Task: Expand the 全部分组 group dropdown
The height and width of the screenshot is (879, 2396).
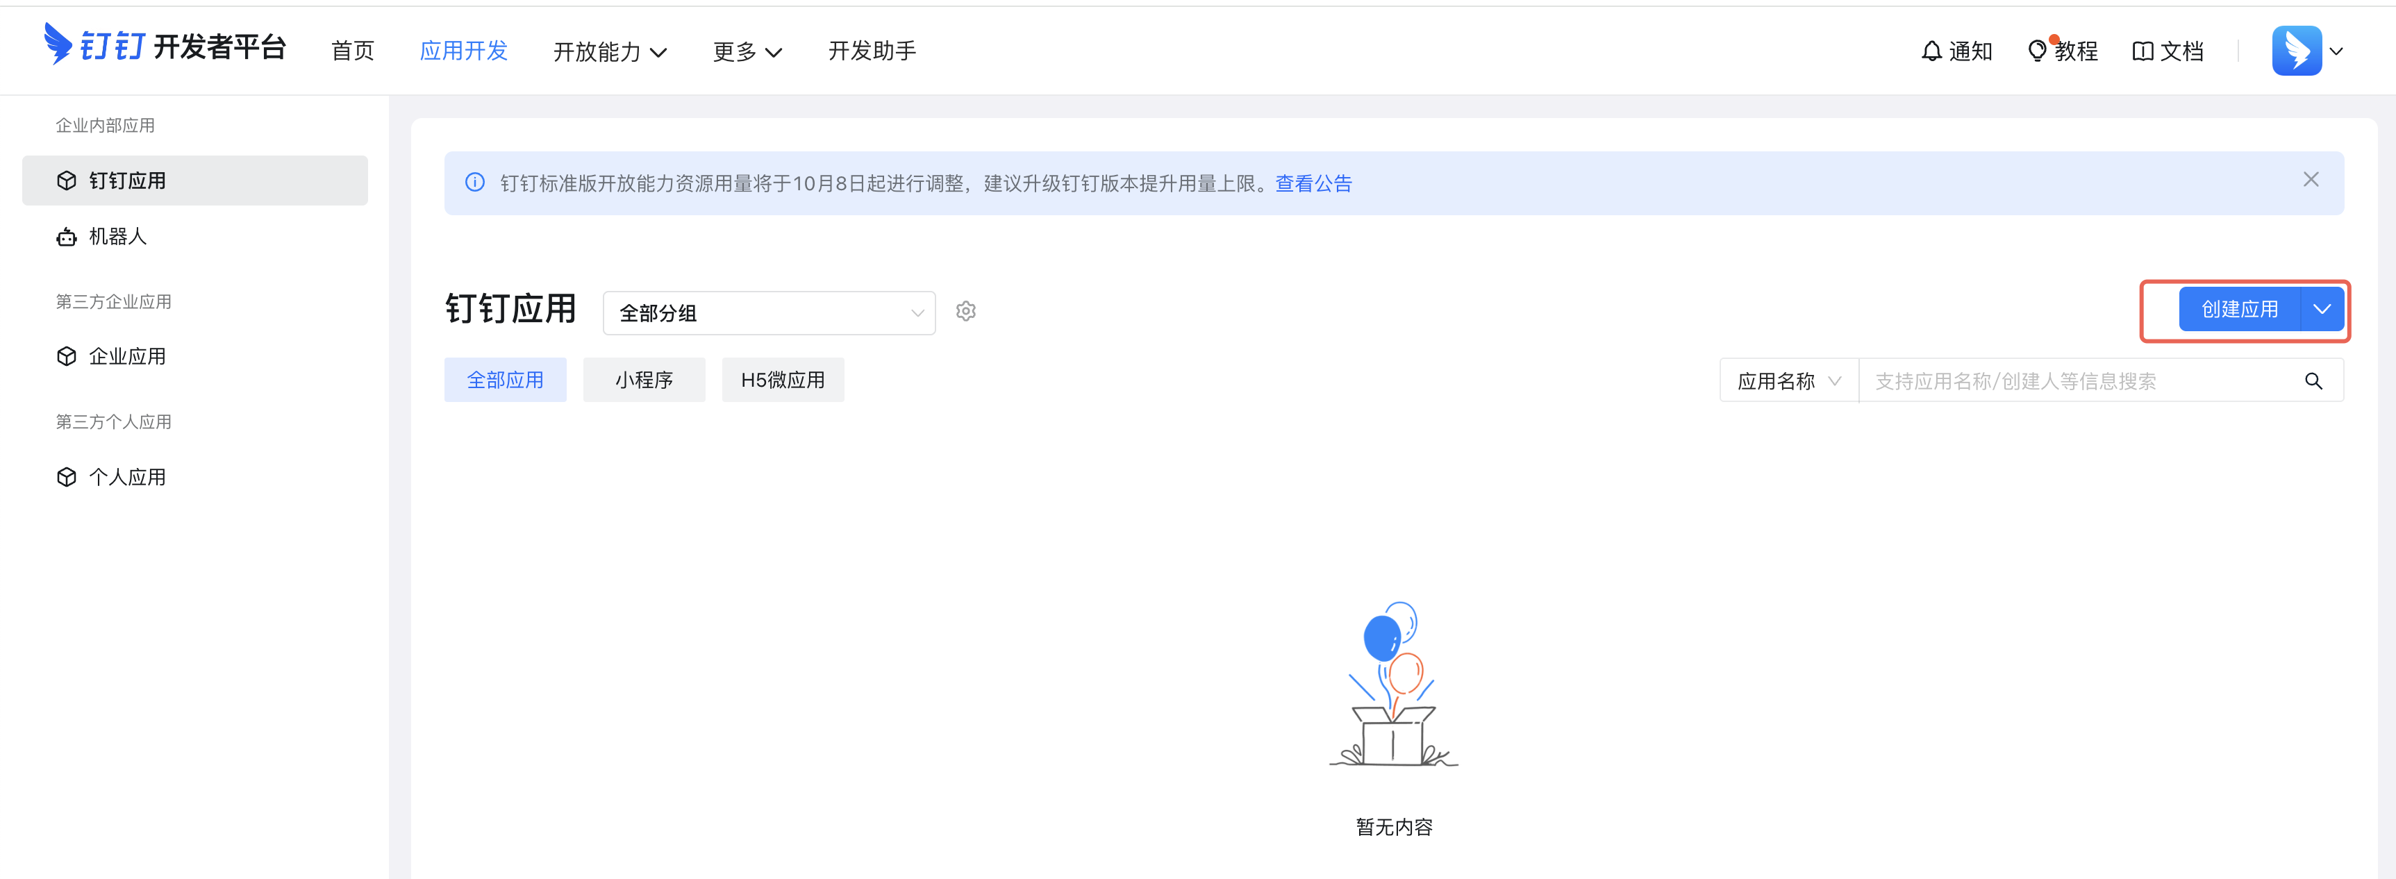Action: [x=768, y=312]
